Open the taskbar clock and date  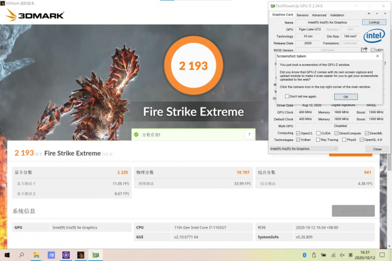[x=365, y=255]
